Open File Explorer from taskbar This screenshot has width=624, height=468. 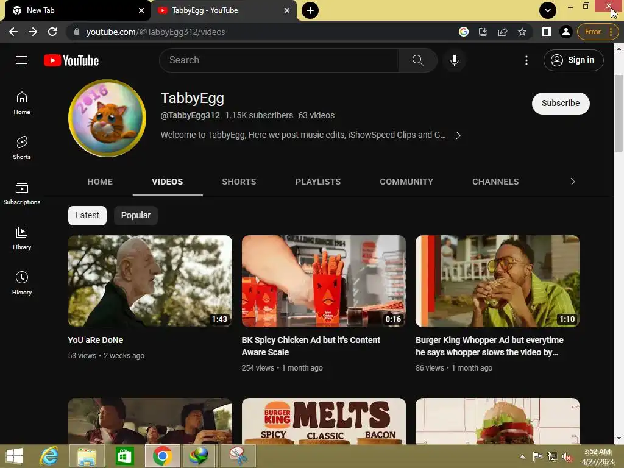point(87,456)
